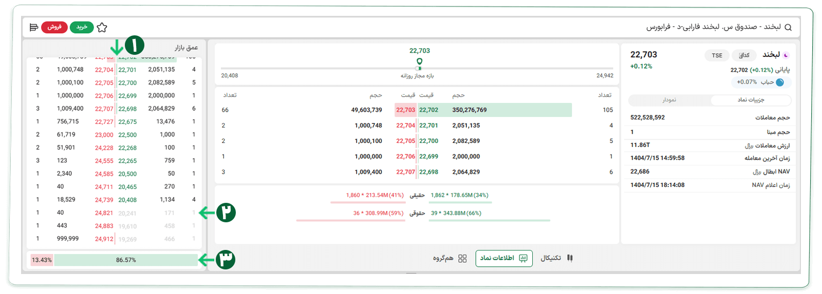Click the blue bubble (حباب) pie icon

coord(780,82)
